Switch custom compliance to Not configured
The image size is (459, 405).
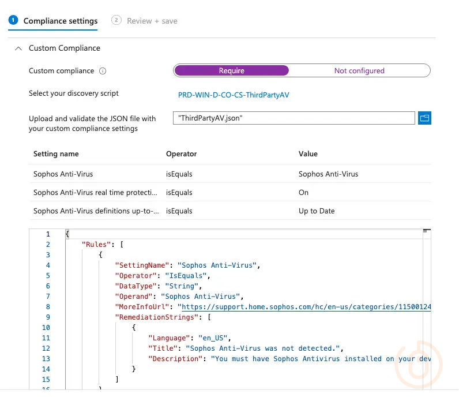[x=359, y=70]
